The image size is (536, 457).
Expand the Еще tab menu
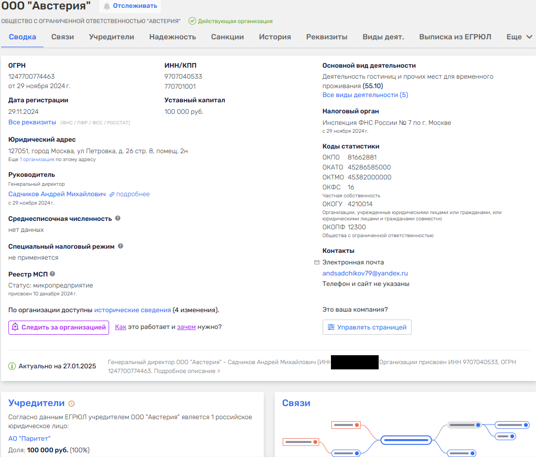[x=519, y=37]
